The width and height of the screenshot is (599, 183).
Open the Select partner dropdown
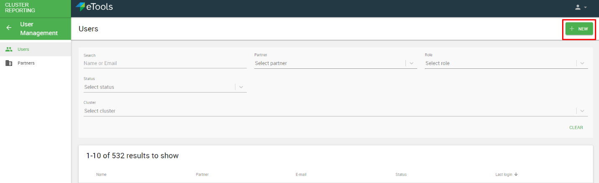click(x=336, y=63)
